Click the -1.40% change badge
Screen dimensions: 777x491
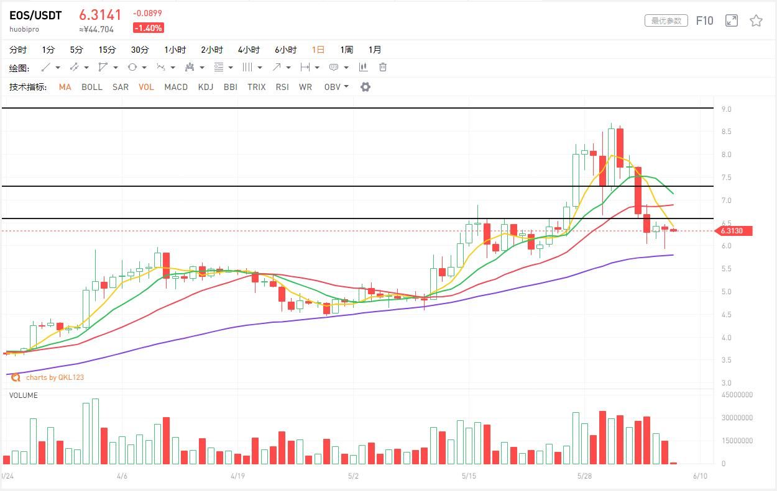coord(148,28)
